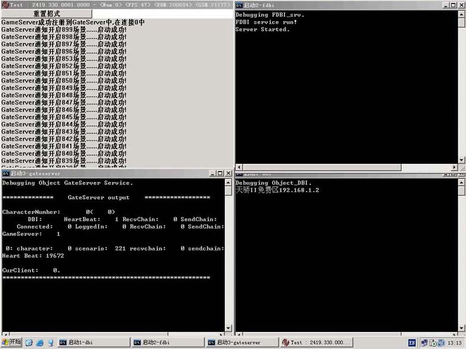The image size is (466, 349).
Task: Open the 启动2-fdbi console system menu icon
Action: tap(239, 5)
